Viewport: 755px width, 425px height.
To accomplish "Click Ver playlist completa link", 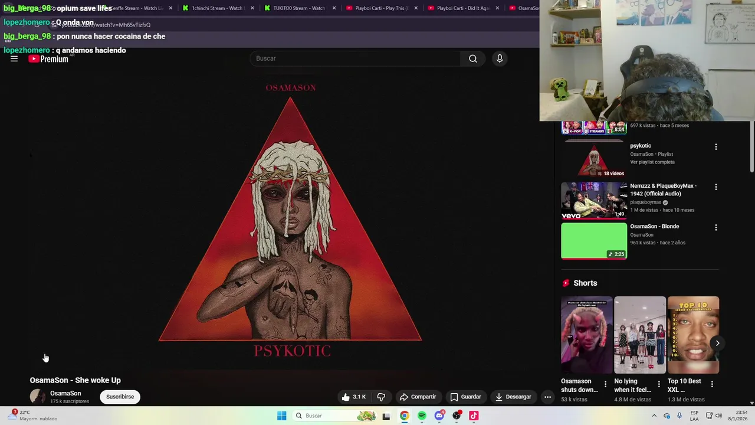I will pos(652,162).
